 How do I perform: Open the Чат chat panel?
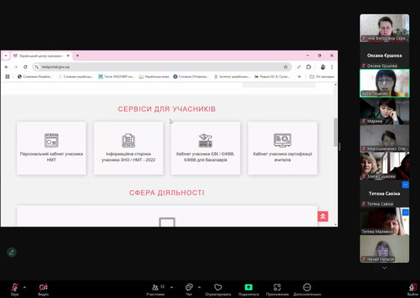(x=189, y=290)
